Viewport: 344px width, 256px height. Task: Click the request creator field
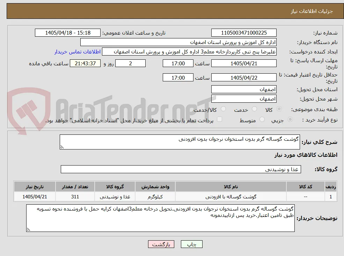[189, 52]
